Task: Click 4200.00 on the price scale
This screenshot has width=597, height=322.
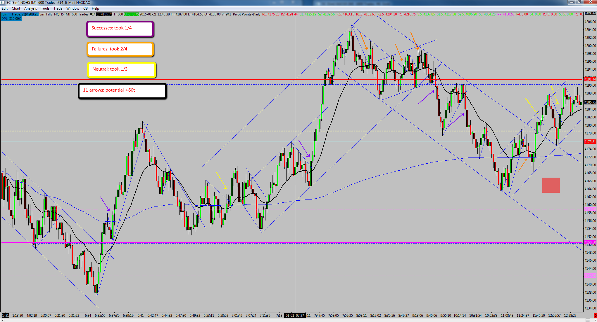Action: (x=590, y=46)
